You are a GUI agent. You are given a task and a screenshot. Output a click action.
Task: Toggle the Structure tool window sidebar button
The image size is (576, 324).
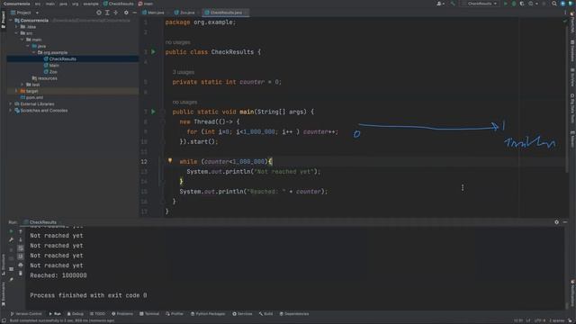coord(4,265)
